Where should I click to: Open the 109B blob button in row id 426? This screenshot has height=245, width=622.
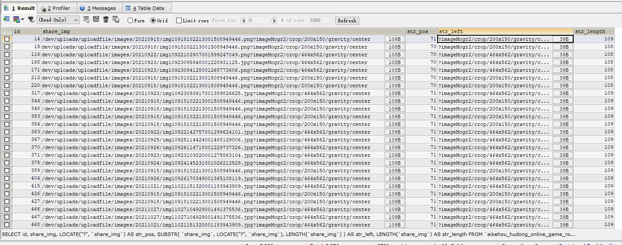click(395, 194)
